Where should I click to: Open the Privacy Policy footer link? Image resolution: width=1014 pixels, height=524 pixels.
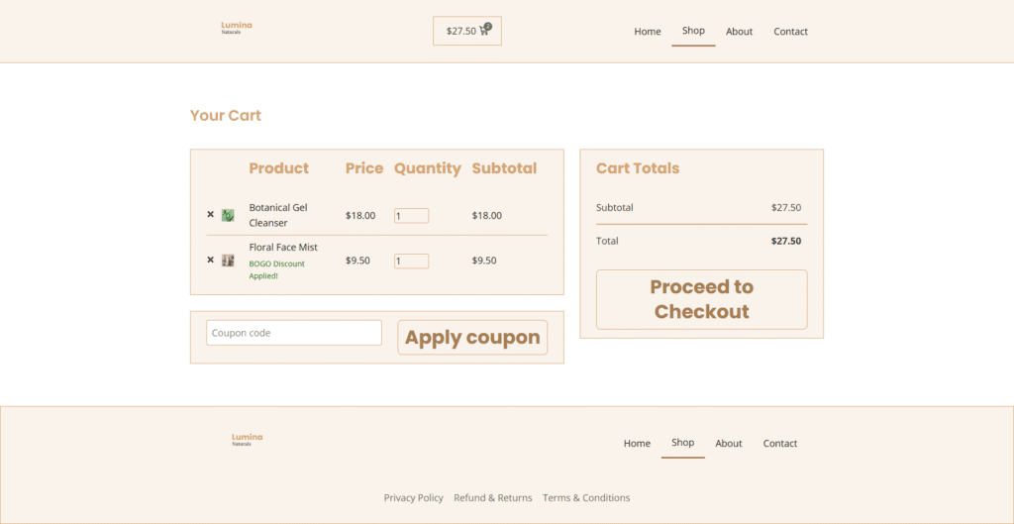[414, 498]
